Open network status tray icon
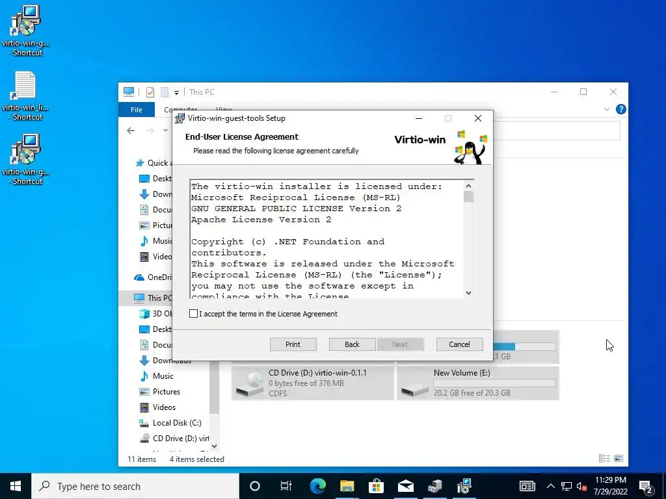Viewport: 666px width, 499px height. point(566,486)
